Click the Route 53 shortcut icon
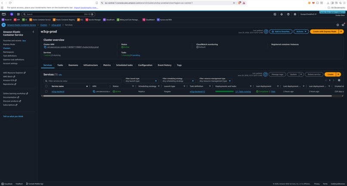347x186 pixels. click(3, 20)
